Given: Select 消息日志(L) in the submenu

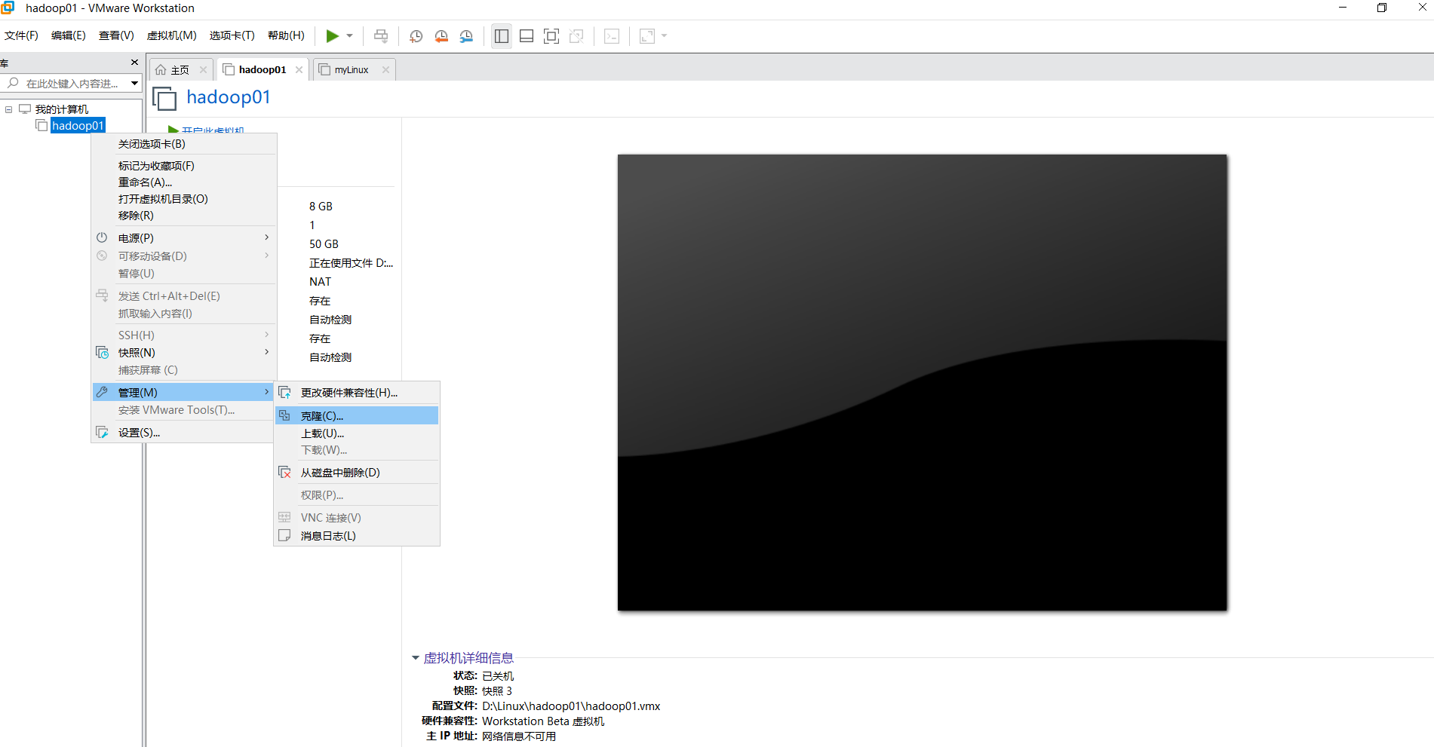Looking at the screenshot, I should (357, 536).
